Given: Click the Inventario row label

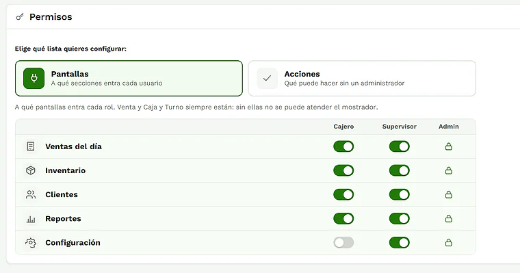Looking at the screenshot, I should [65, 170].
